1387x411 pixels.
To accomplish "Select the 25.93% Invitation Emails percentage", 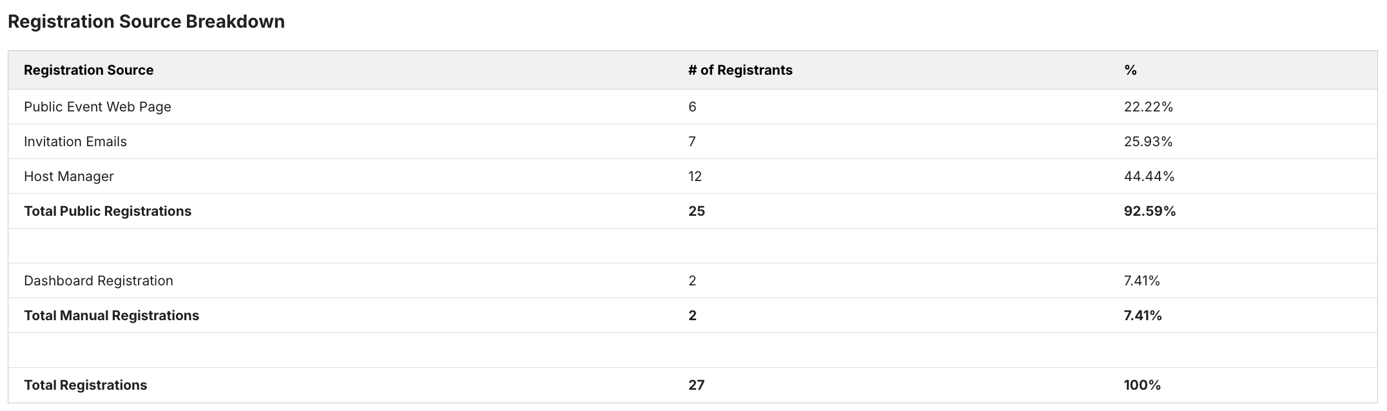I will (x=1149, y=142).
